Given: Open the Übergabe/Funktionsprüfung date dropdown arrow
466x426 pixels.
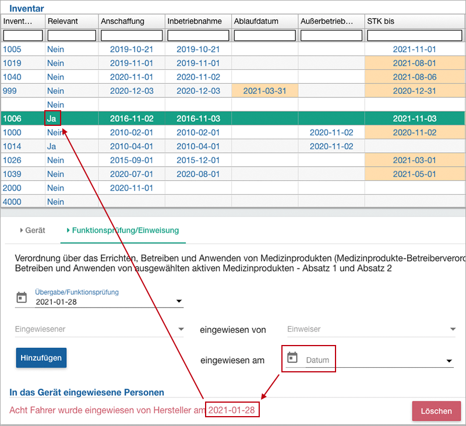Looking at the screenshot, I should tap(179, 301).
